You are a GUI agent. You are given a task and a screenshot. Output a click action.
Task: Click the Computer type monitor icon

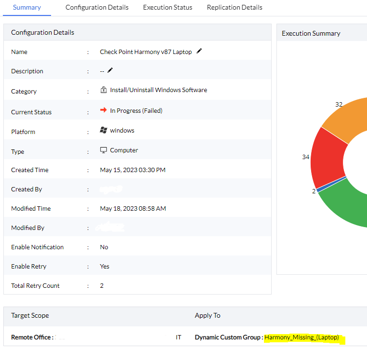[104, 150]
